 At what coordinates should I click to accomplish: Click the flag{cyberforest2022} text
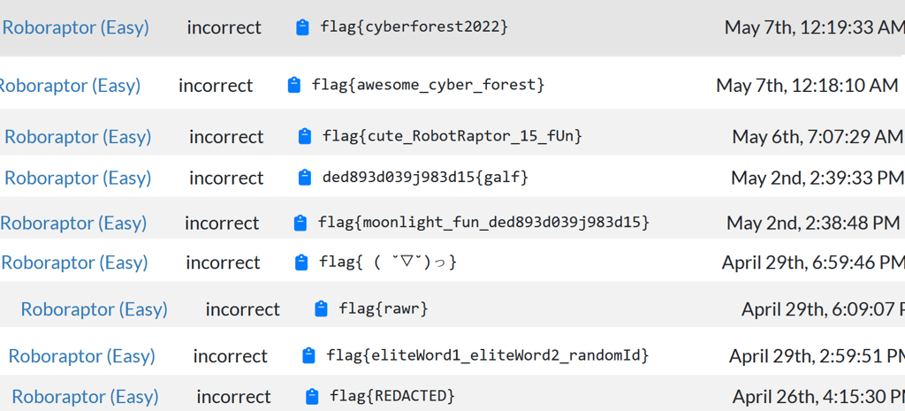click(414, 27)
